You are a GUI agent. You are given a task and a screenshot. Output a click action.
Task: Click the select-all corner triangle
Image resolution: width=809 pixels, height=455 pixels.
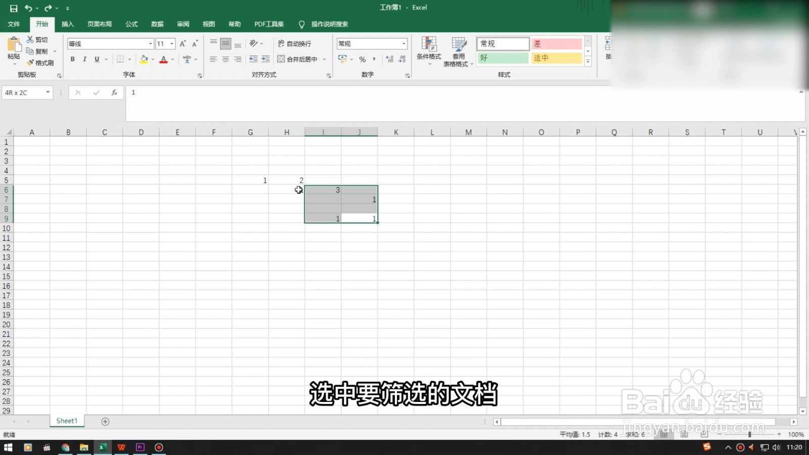[x=8, y=132]
